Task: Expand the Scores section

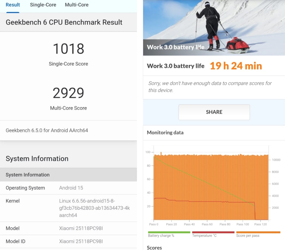Action: [x=154, y=247]
